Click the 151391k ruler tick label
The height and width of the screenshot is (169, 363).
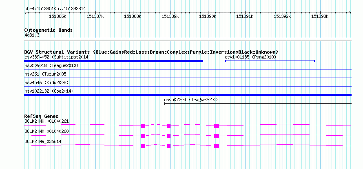(245, 17)
